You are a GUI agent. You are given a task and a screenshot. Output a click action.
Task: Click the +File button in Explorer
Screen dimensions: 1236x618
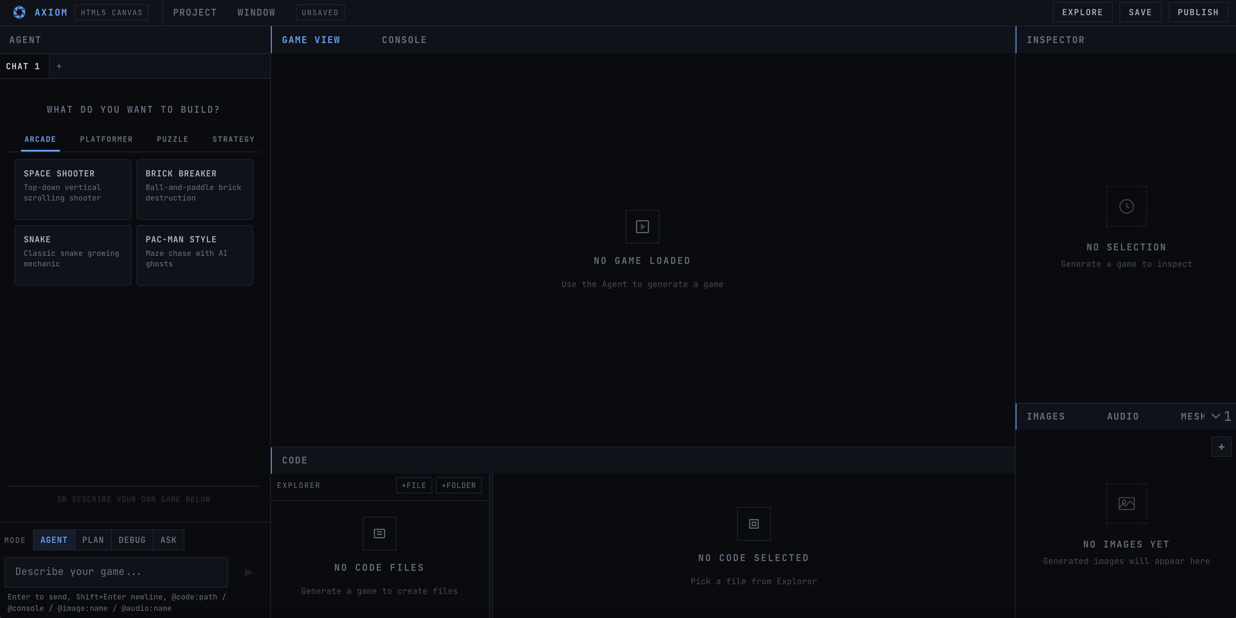pos(414,485)
